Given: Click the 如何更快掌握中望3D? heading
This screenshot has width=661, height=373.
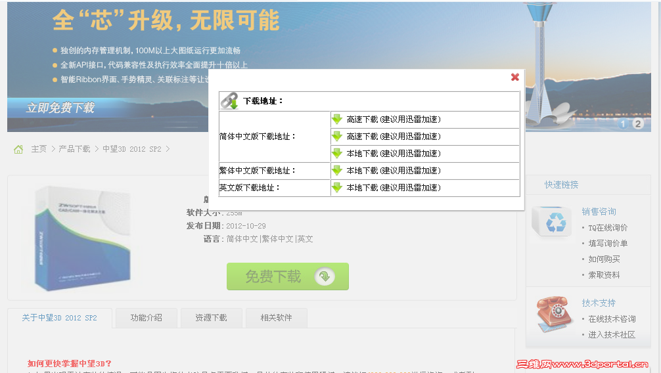Looking at the screenshot, I should (x=70, y=363).
